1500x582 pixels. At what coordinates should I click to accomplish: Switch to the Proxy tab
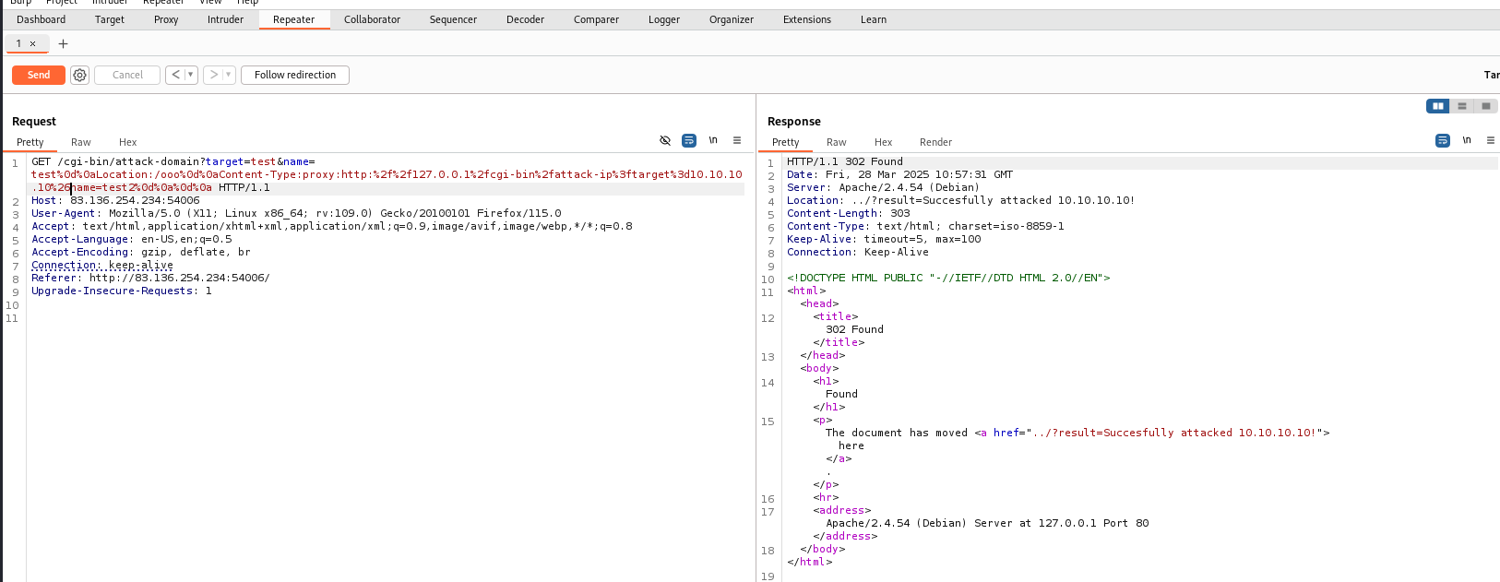click(x=166, y=19)
